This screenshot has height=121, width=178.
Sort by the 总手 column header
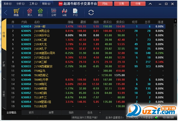pos(148,22)
